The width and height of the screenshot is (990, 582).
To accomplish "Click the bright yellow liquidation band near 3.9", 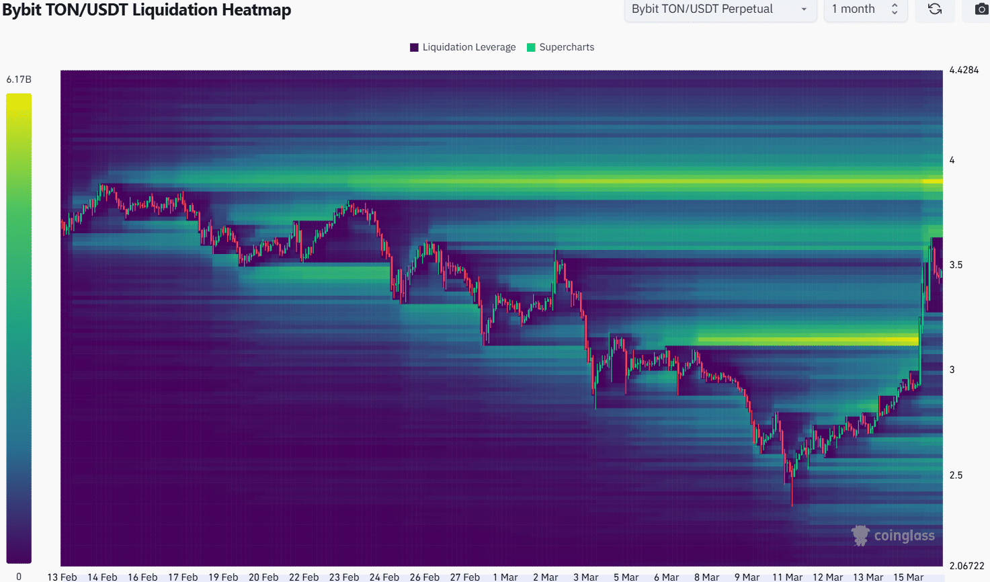I will click(x=645, y=181).
